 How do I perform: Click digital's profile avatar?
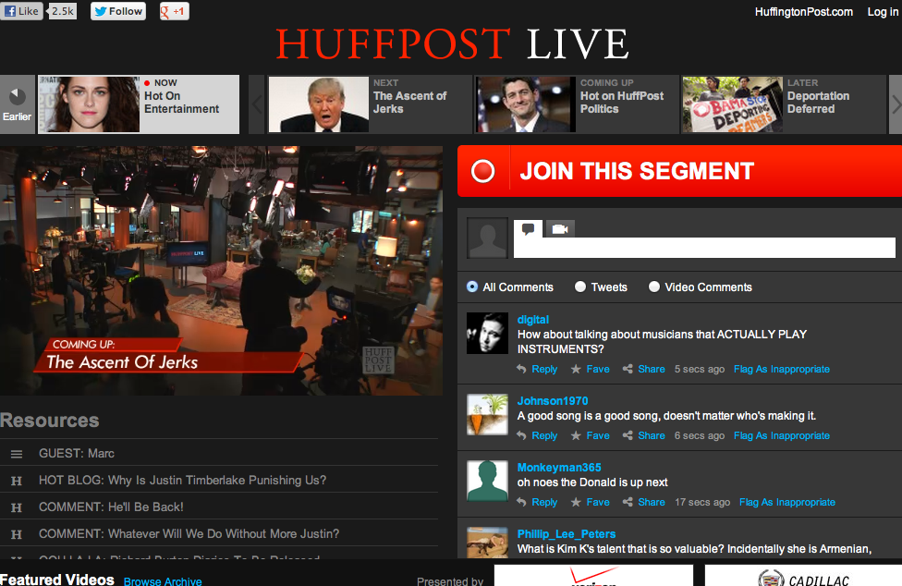click(487, 333)
